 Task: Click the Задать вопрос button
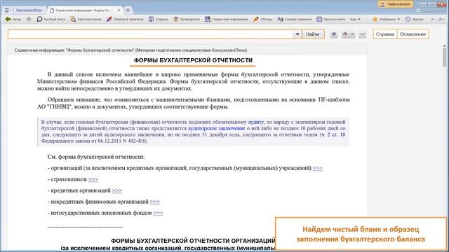396,4
